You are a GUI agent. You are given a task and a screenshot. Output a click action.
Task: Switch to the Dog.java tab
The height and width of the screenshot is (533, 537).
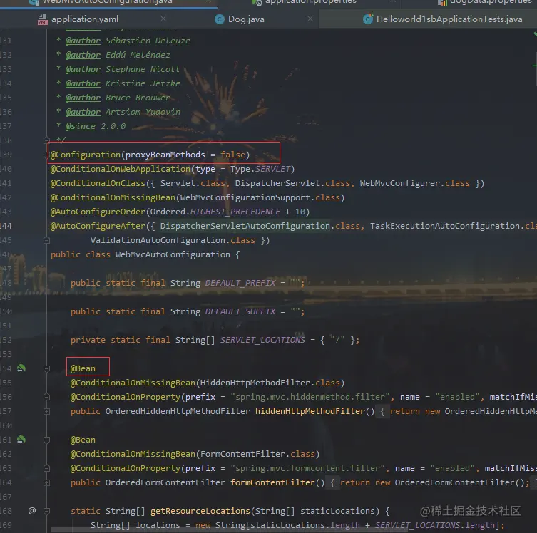click(246, 19)
